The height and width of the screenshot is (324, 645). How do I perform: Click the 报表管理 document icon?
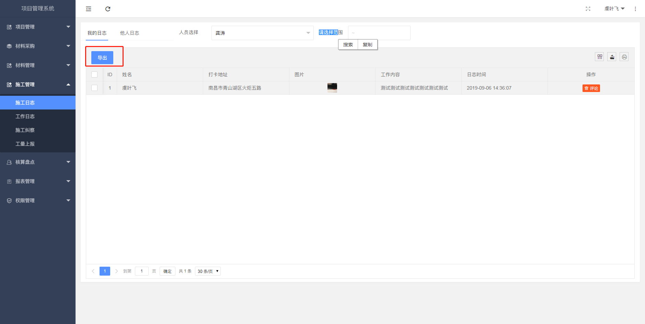pos(9,181)
